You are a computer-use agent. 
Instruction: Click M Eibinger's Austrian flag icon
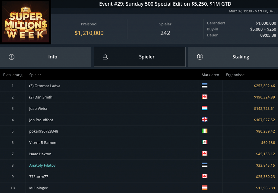tap(204, 188)
